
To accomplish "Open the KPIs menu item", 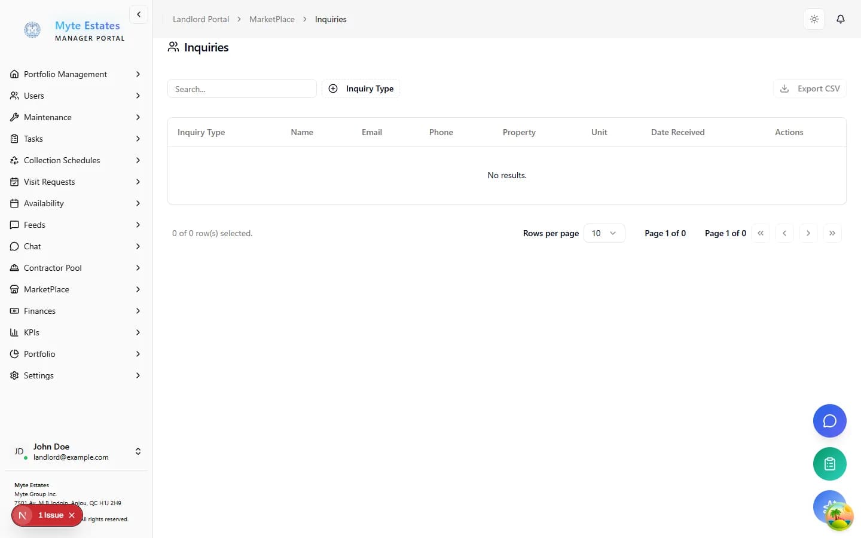I will tap(76, 332).
